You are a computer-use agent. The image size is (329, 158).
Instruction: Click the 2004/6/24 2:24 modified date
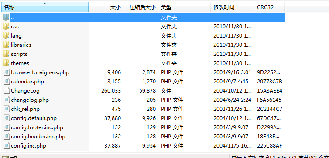[x=232, y=100]
